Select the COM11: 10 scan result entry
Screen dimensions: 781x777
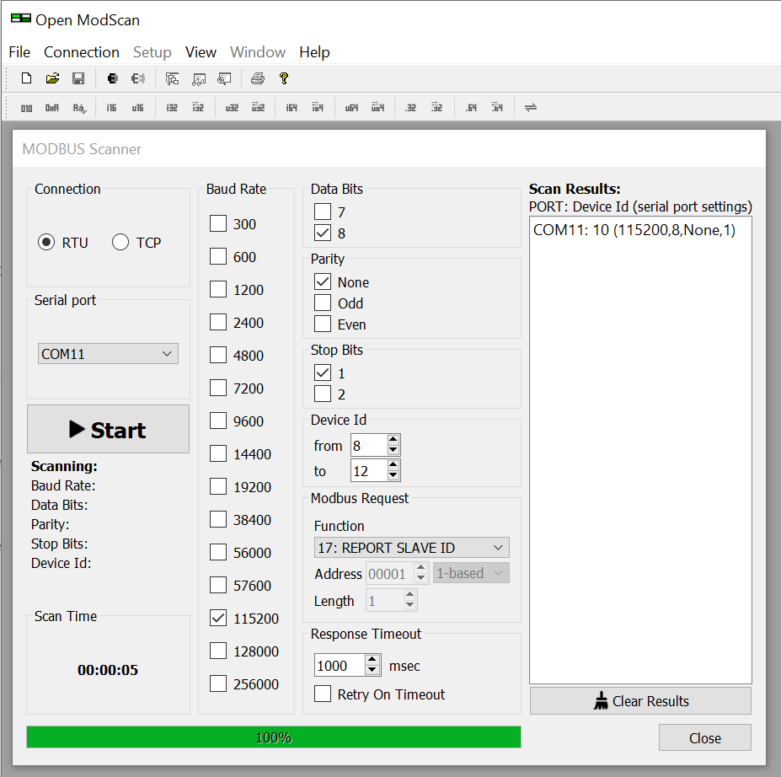pyautogui.click(x=634, y=229)
